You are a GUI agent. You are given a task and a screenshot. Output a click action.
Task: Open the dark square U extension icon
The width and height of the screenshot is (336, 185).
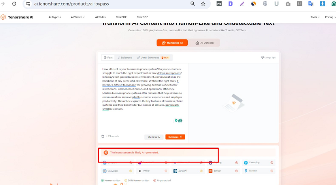pyautogui.click(x=299, y=4)
